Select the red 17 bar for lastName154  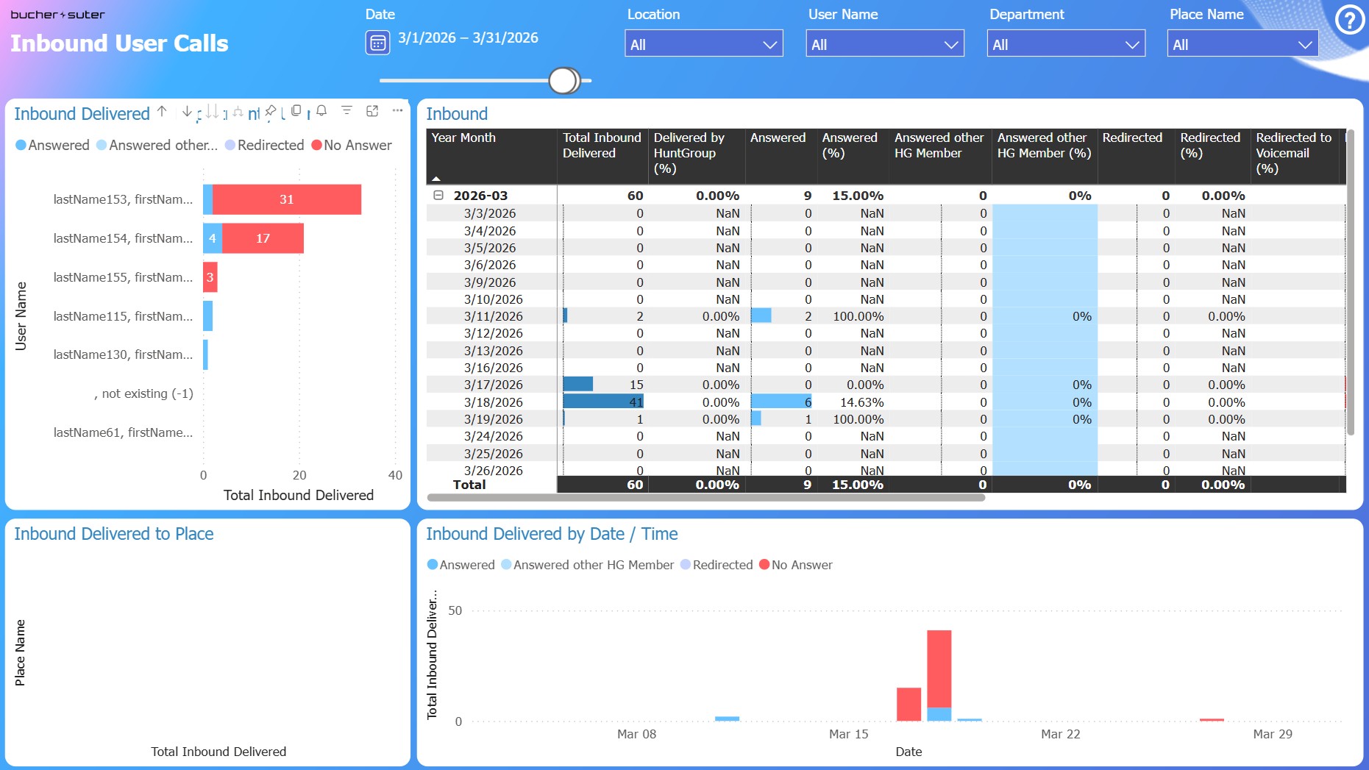coord(263,238)
